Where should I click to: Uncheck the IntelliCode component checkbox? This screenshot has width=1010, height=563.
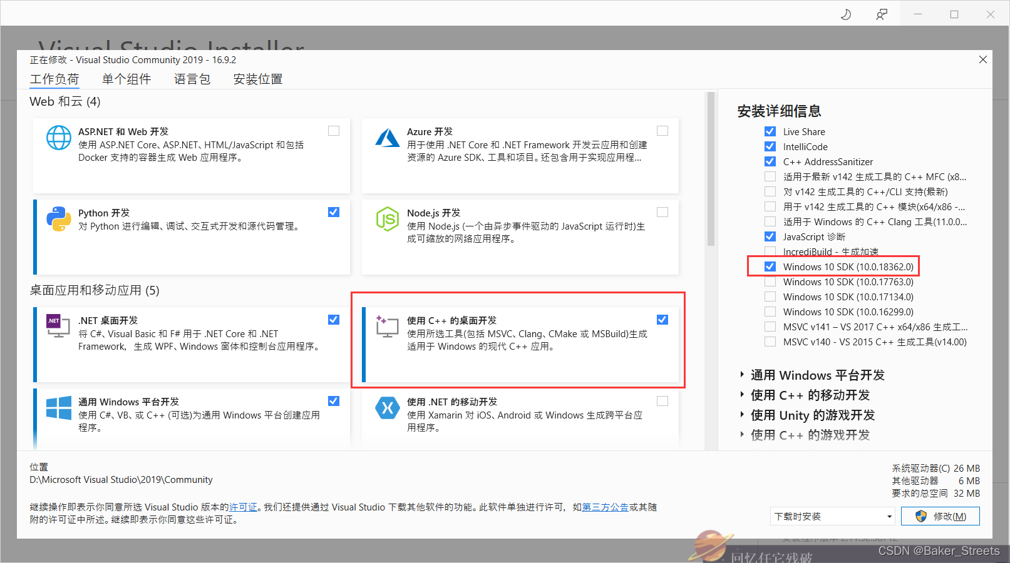coord(770,146)
